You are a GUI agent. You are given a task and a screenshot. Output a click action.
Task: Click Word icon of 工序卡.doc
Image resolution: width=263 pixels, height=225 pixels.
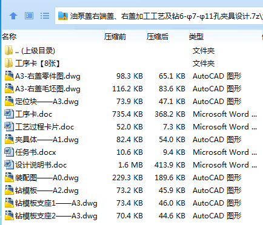coord(9,114)
